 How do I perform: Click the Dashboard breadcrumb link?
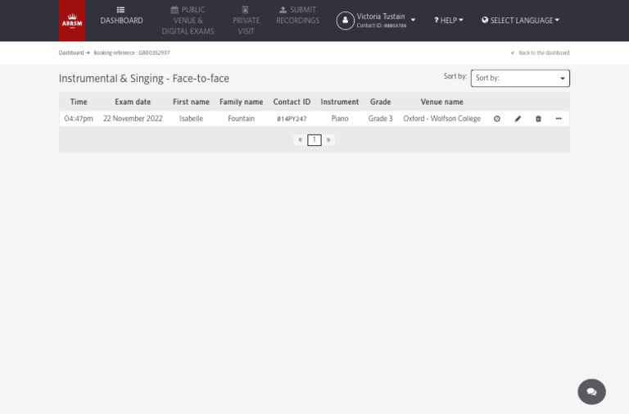pos(71,52)
